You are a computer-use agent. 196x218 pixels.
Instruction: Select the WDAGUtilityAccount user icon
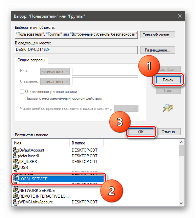pyautogui.click(x=16, y=202)
